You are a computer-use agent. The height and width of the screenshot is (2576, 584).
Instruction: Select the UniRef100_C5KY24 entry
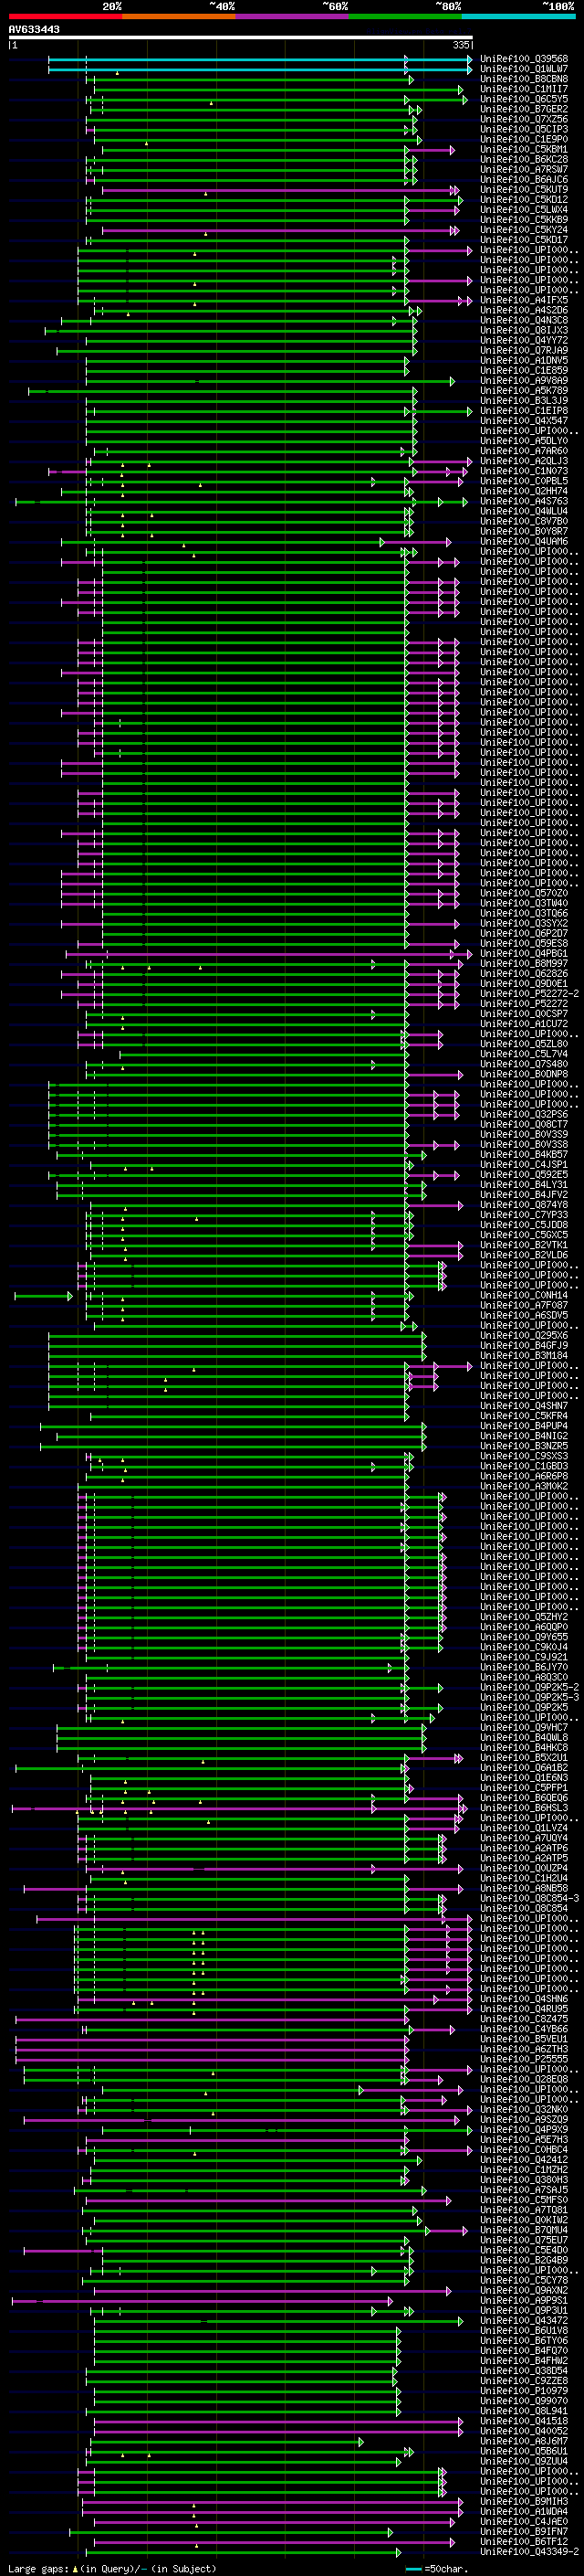click(x=524, y=230)
